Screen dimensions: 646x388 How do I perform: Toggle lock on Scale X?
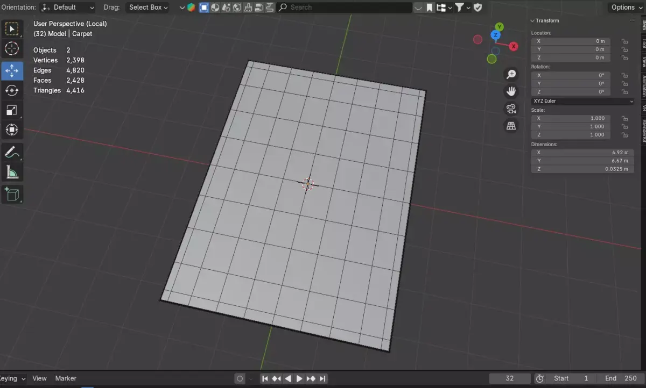click(624, 118)
